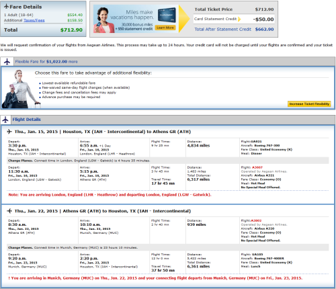Open the Taxes/Fees link
This screenshot has height=289, width=336.
(x=34, y=20)
